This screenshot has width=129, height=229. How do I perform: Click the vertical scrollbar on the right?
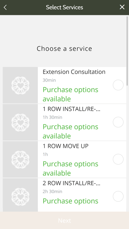click(x=127, y=51)
